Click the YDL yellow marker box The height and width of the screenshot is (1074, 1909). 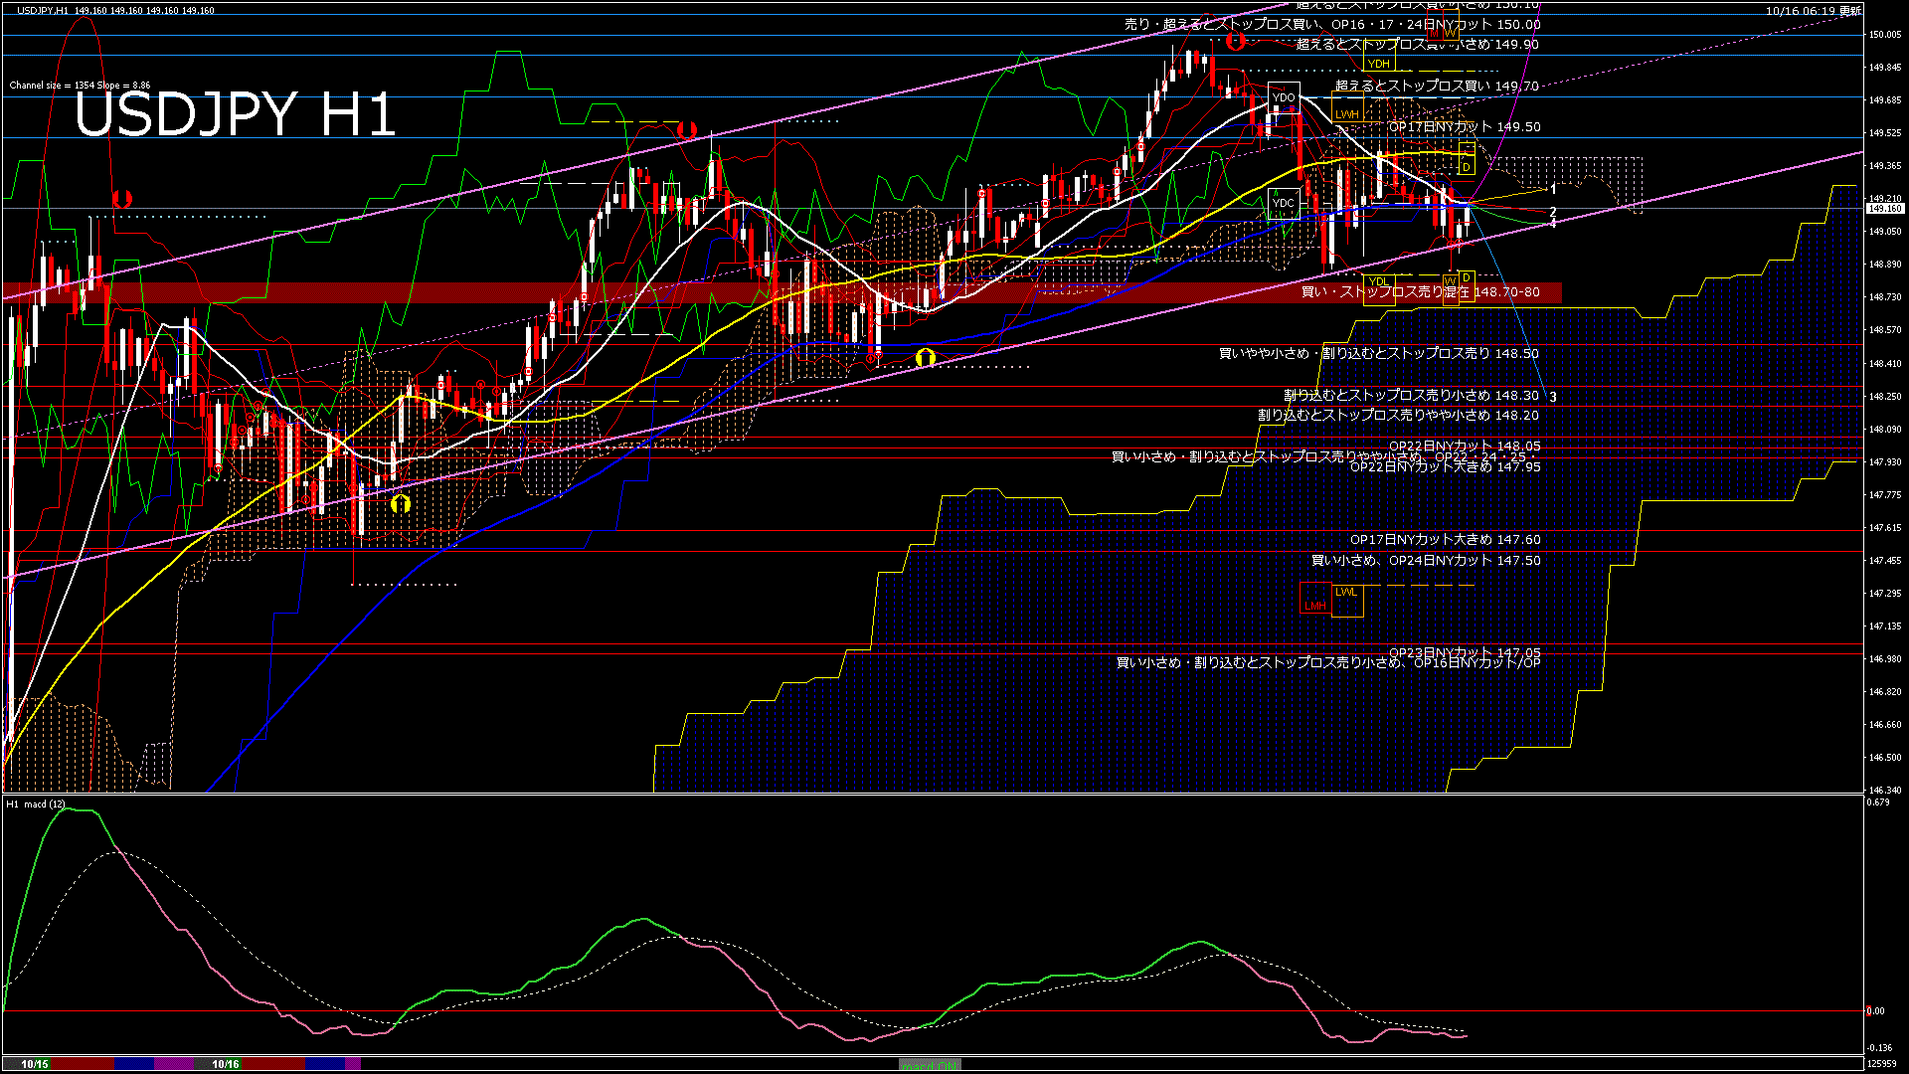[1378, 282]
